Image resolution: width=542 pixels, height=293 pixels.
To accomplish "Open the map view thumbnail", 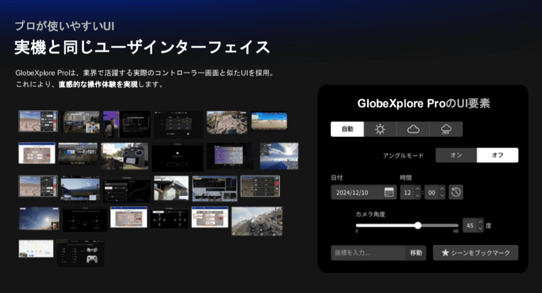I will point(36,249).
